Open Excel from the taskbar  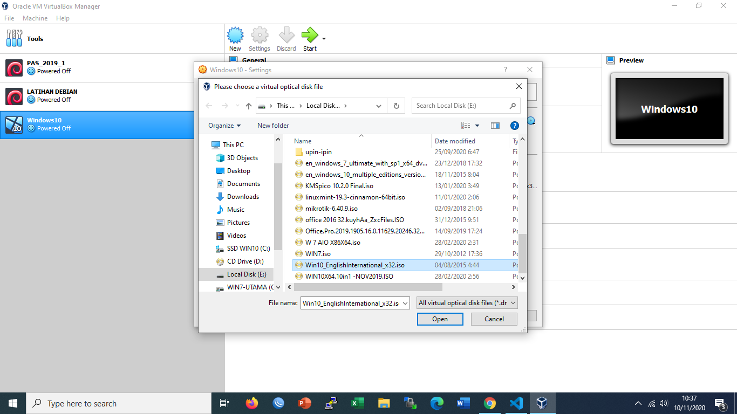pos(357,403)
